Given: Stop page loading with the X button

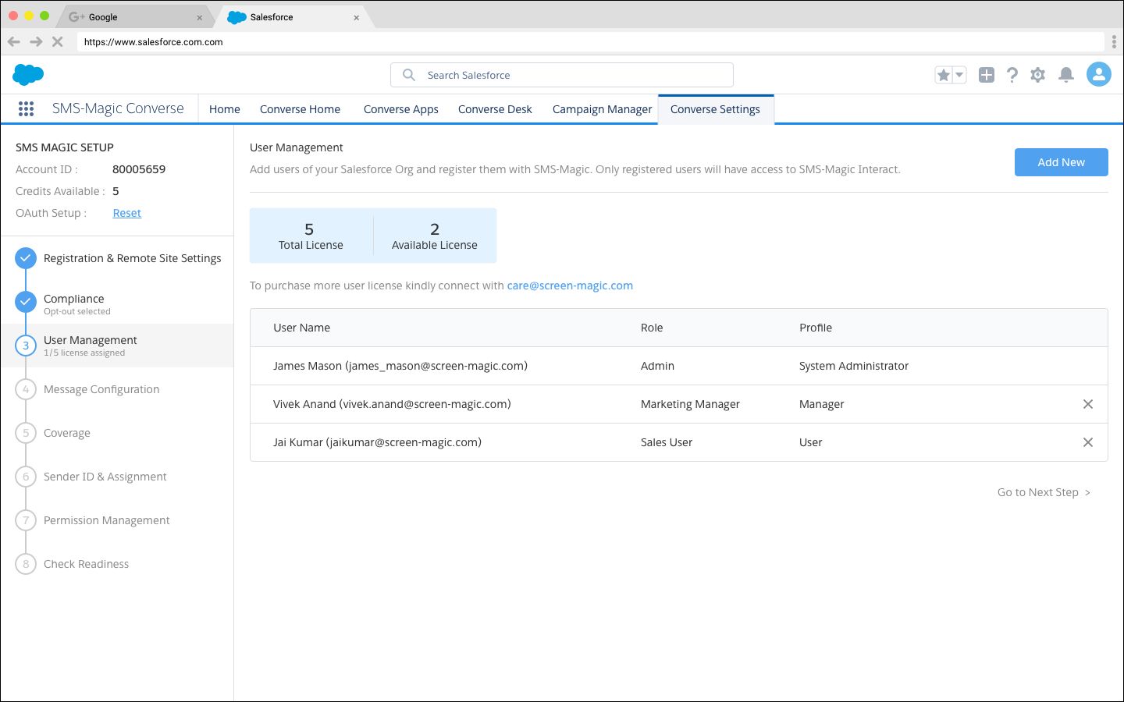Looking at the screenshot, I should tap(57, 42).
